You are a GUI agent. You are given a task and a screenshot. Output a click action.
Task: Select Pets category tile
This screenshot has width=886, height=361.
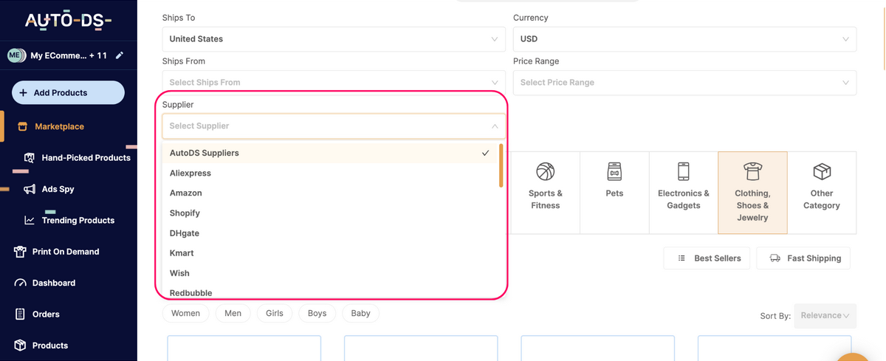point(614,193)
